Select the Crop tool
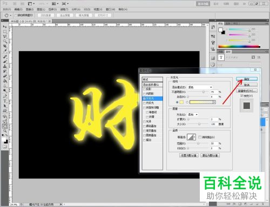Image resolution: width=270 pixels, height=207 pixels. coord(5,46)
